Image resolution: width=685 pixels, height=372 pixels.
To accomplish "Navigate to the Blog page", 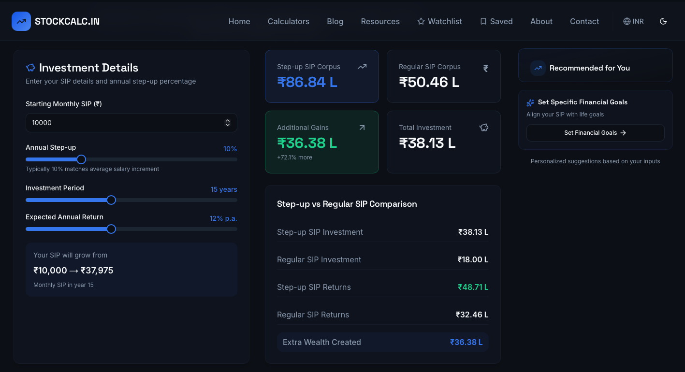I will pyautogui.click(x=335, y=21).
